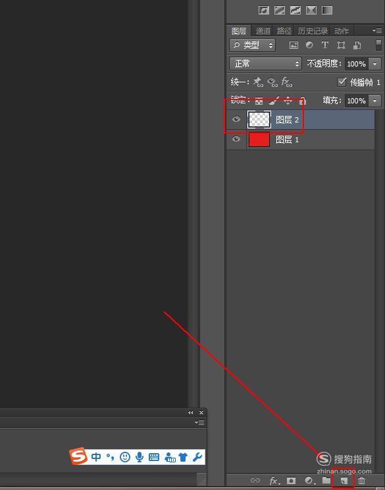This screenshot has width=385, height=490.
Task: Create a new layer
Action: pos(344,480)
